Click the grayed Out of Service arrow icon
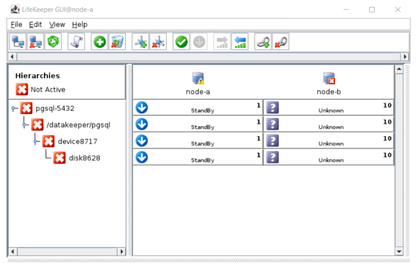This screenshot has height=271, width=419. [x=199, y=42]
